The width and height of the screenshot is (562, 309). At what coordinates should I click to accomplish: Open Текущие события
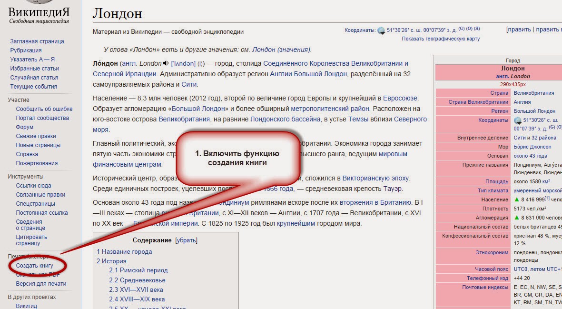click(x=34, y=86)
